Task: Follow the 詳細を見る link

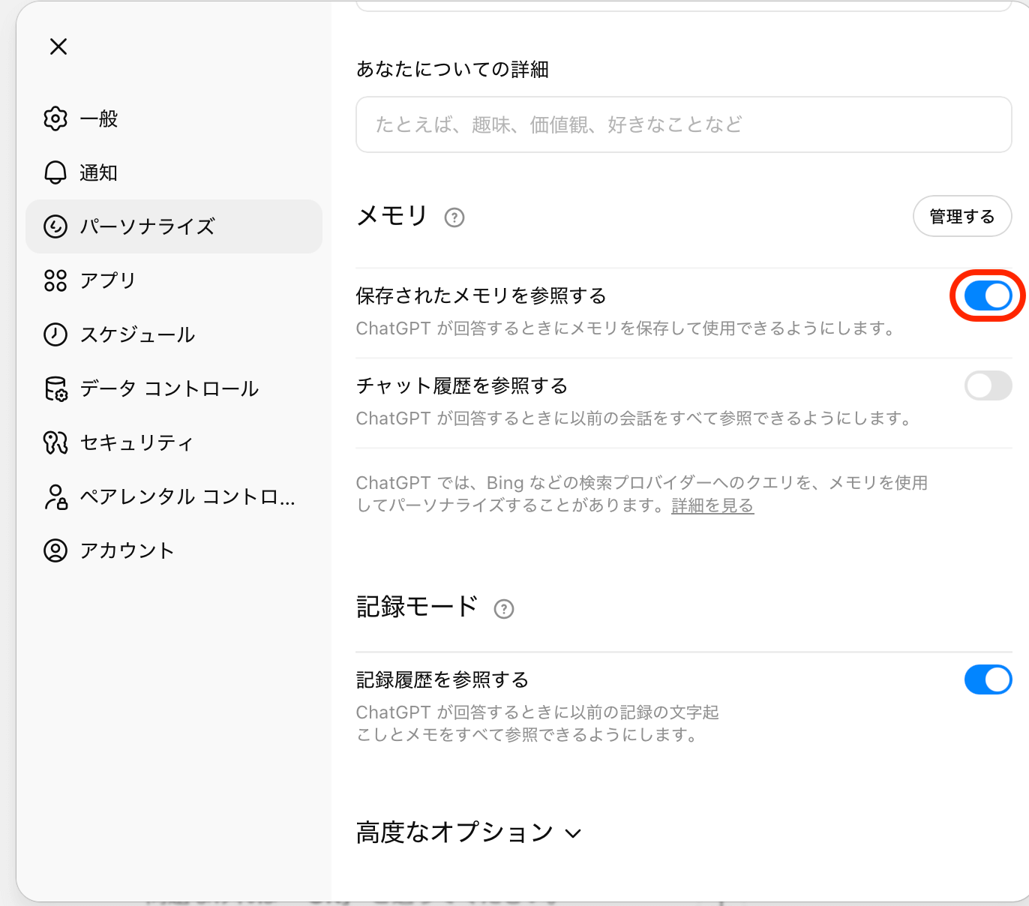Action: coord(712,505)
